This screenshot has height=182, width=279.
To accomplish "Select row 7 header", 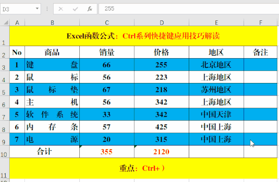I will coord(5,114).
